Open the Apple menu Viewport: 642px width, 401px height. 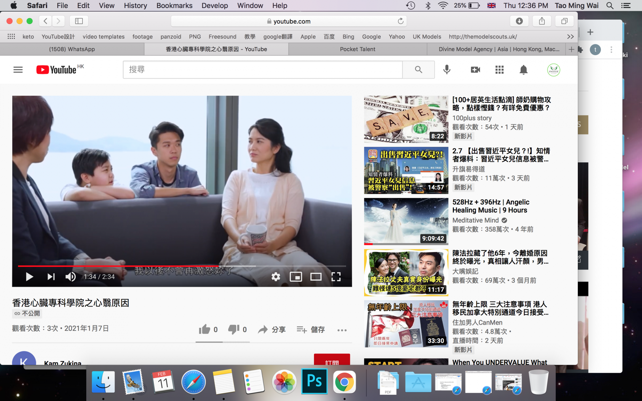coord(14,5)
